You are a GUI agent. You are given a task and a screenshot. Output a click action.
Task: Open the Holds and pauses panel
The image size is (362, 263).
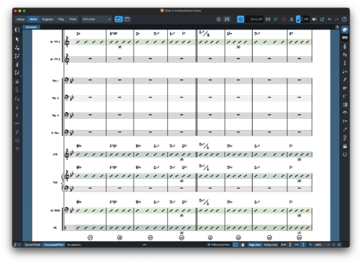coord(345,113)
